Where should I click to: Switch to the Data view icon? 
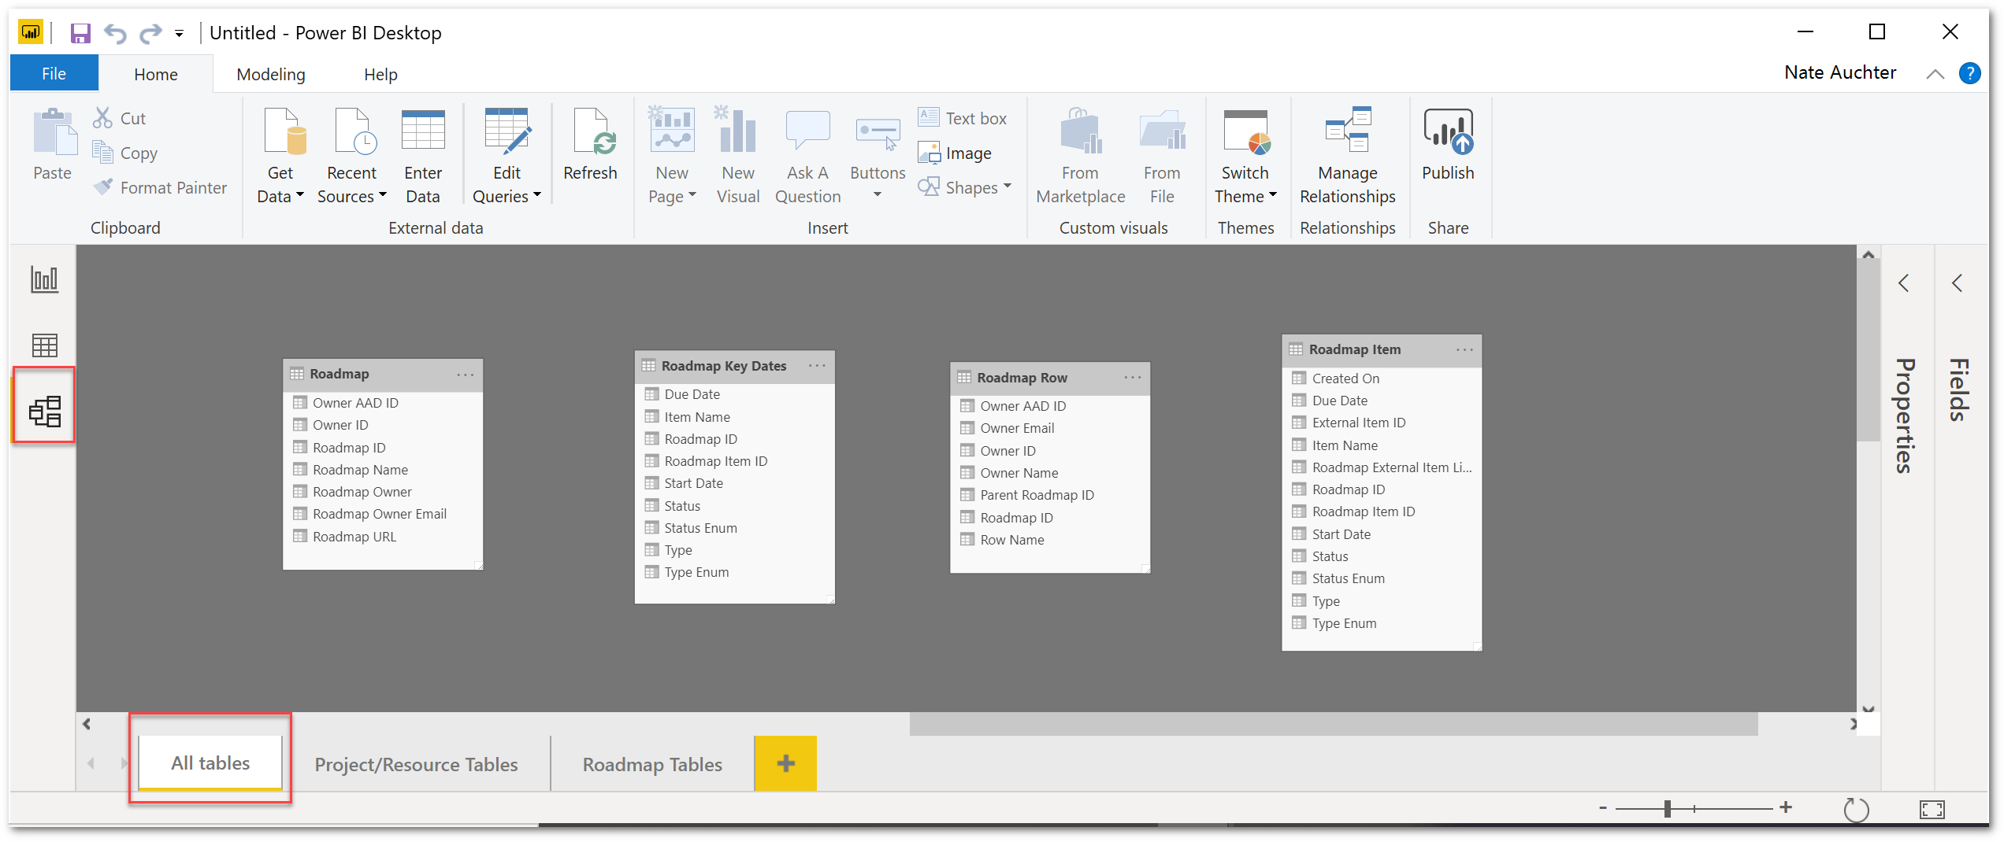click(x=44, y=345)
